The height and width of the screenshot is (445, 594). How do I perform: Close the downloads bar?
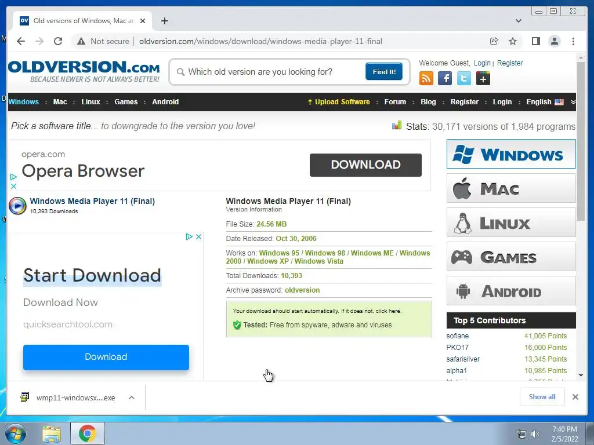(x=575, y=397)
